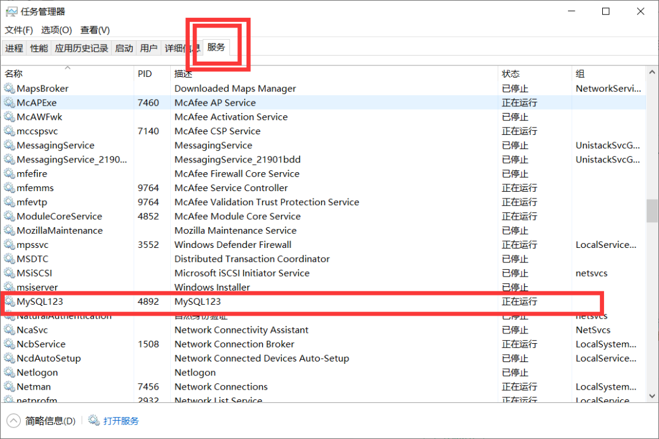Collapse details with the 简略信息 arrow
This screenshot has height=439, width=659.
(x=13, y=421)
